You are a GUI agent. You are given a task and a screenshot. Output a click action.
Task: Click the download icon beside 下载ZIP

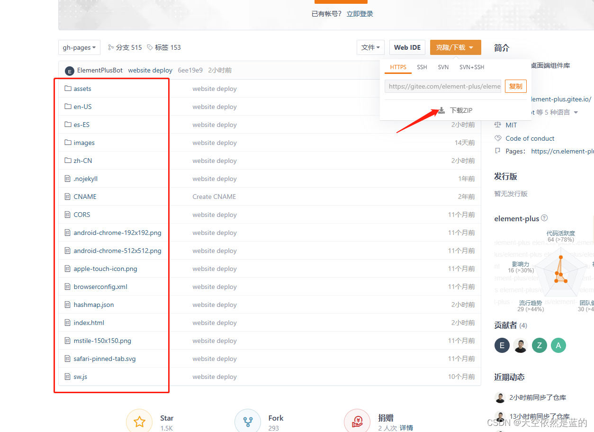tap(441, 110)
